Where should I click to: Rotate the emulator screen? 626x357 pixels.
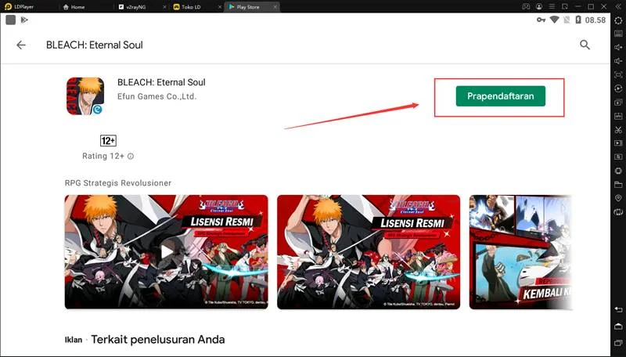click(618, 212)
